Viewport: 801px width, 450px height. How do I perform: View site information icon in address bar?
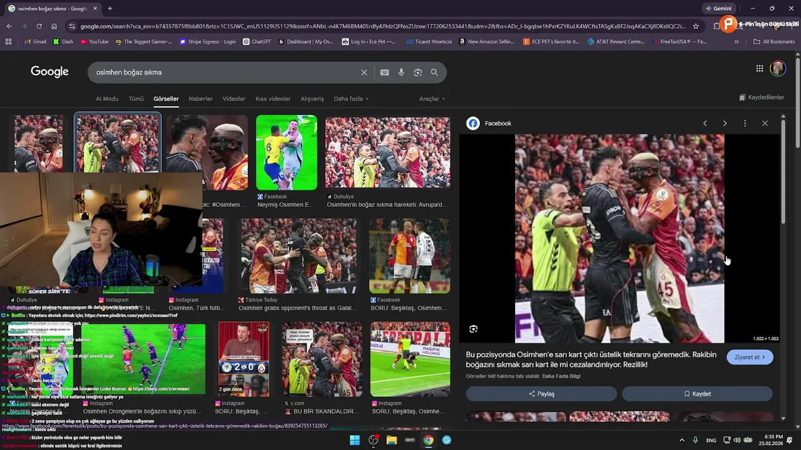coord(72,26)
